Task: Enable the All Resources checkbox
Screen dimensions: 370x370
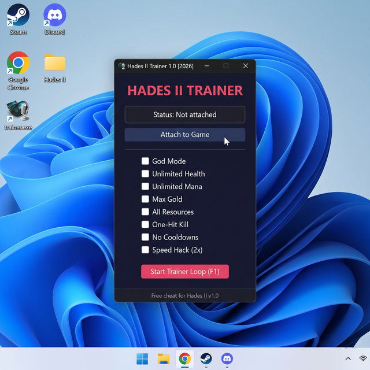Action: click(x=145, y=212)
